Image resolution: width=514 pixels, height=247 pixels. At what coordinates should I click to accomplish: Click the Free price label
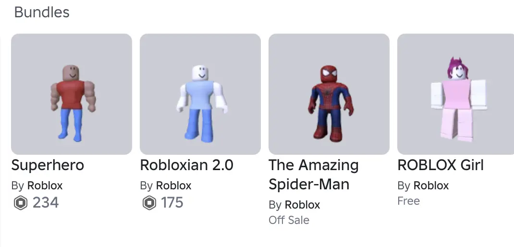pyautogui.click(x=408, y=201)
